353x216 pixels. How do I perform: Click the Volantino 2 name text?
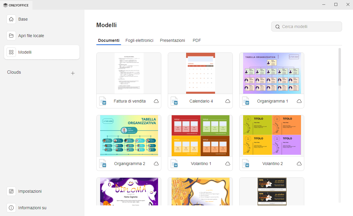coord(272,164)
